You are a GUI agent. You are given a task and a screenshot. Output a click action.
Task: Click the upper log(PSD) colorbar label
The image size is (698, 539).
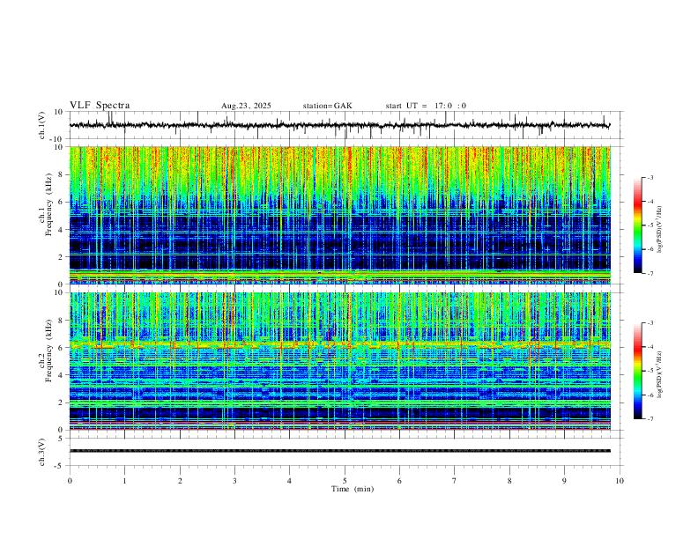pos(659,230)
